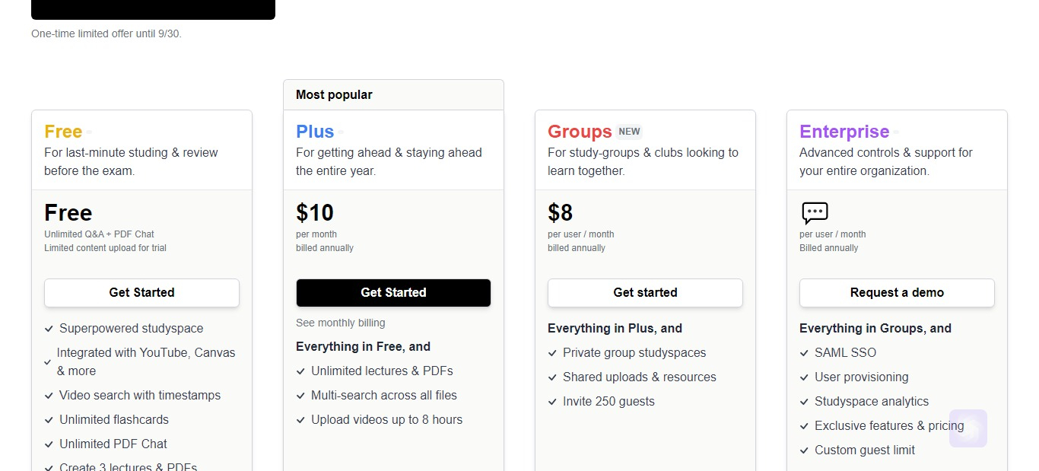Click the Enterprise chat bubble icon
1039x471 pixels.
[x=815, y=212]
